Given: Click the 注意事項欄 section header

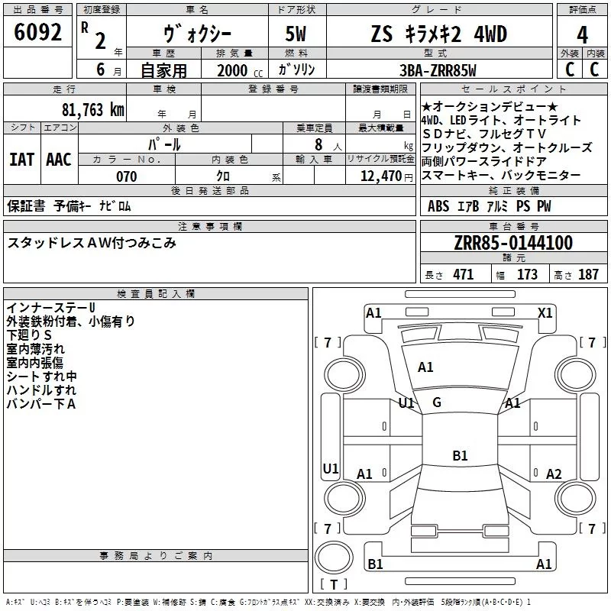Looking at the screenshot, I should (x=209, y=226).
